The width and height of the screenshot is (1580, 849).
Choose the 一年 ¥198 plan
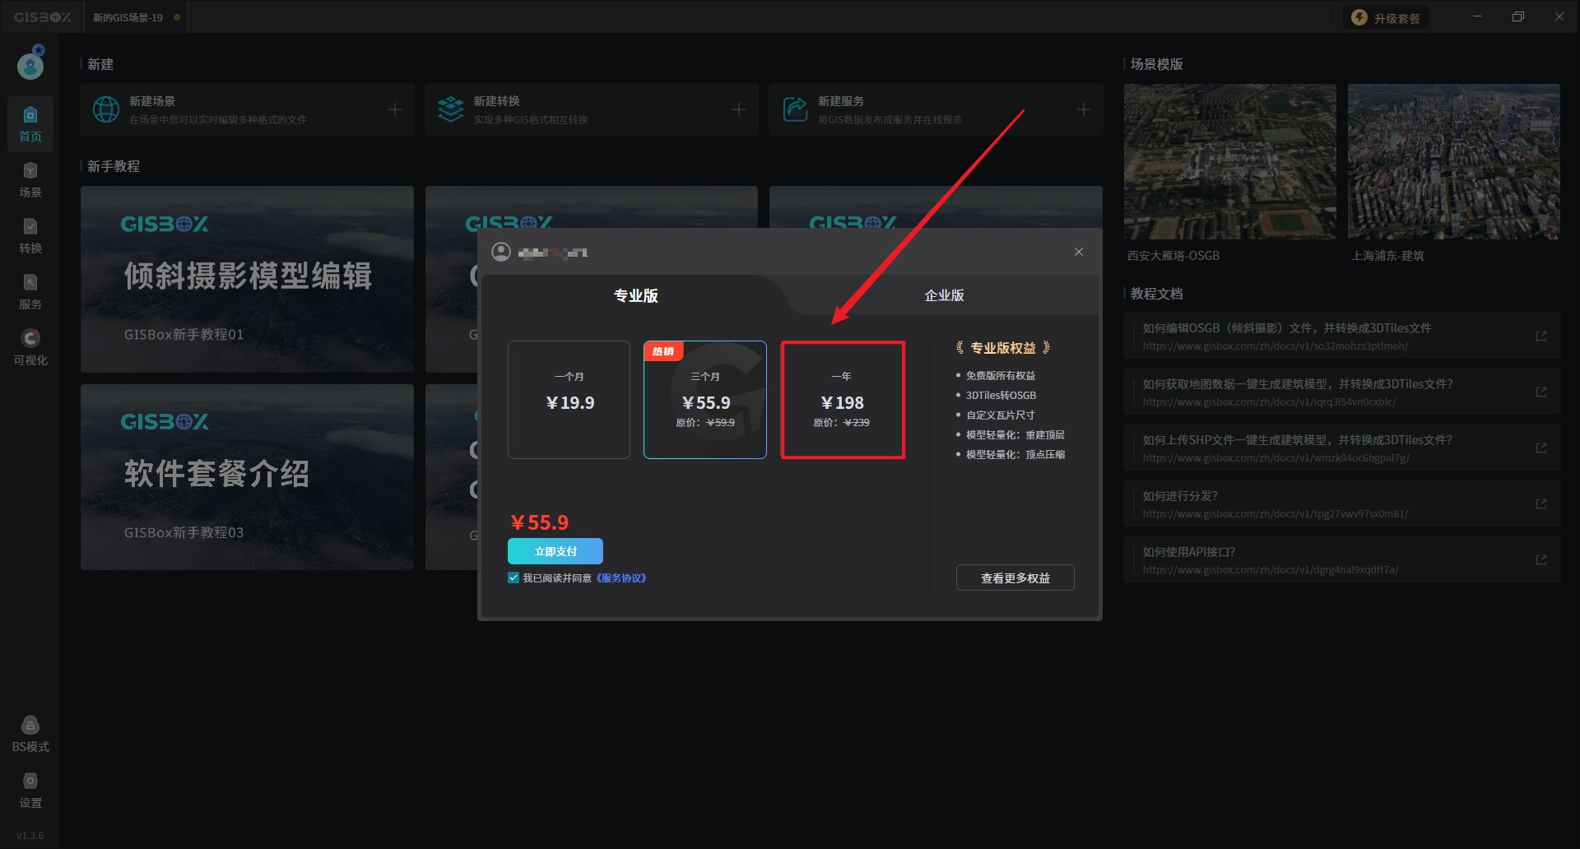point(843,400)
